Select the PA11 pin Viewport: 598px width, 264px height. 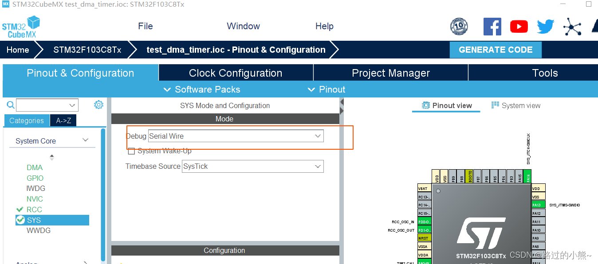539,222
